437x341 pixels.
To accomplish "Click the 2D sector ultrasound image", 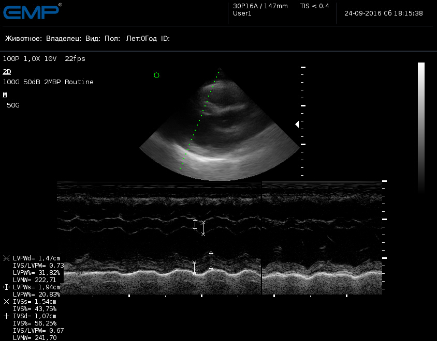I will click(220, 124).
